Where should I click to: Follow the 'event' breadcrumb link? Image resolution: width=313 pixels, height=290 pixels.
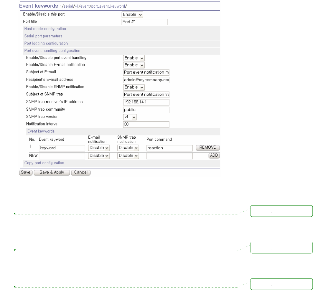(x=85, y=6)
